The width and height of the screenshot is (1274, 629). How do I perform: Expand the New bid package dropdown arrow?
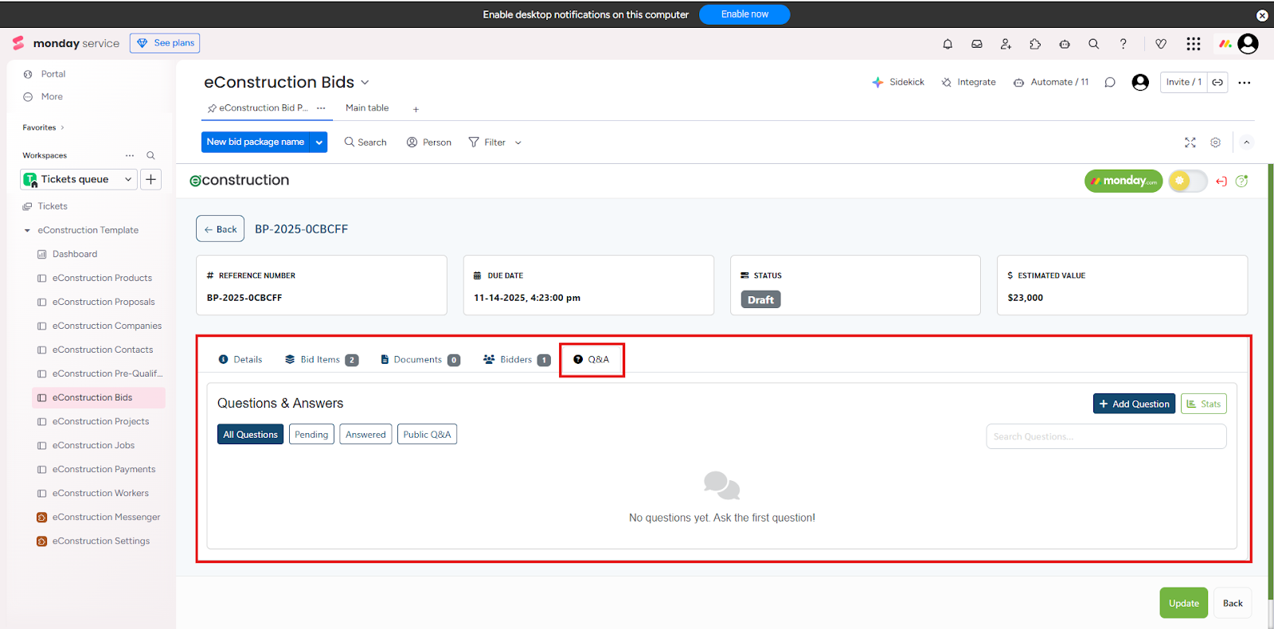(319, 143)
